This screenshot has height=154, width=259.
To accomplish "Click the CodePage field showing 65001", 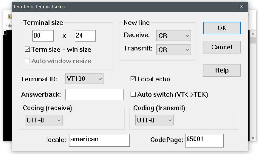I will tap(204, 140).
